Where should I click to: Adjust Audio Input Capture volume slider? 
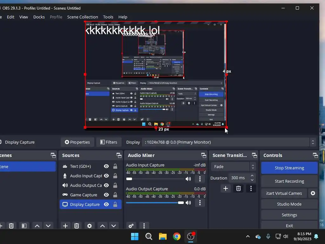click(129, 179)
